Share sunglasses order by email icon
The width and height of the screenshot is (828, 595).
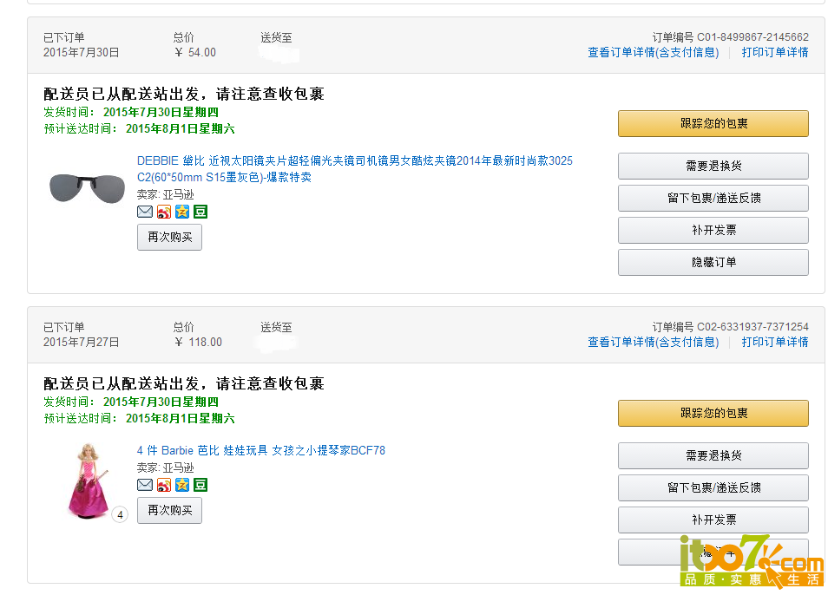click(145, 212)
